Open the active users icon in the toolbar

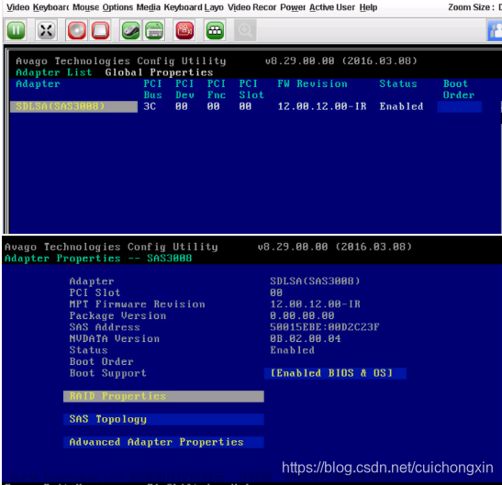495,30
